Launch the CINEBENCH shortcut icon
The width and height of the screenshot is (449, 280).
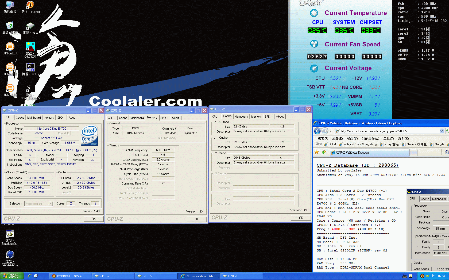point(10,258)
